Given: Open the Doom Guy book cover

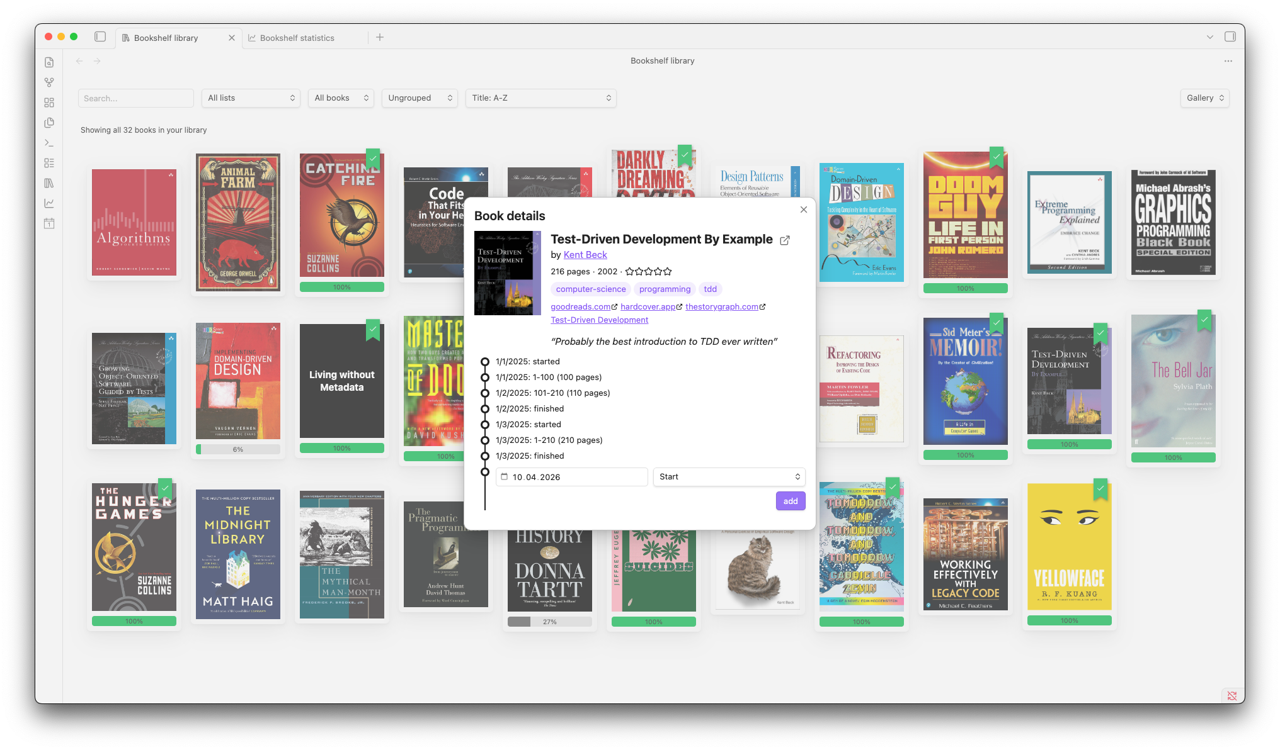Looking at the screenshot, I should point(966,215).
